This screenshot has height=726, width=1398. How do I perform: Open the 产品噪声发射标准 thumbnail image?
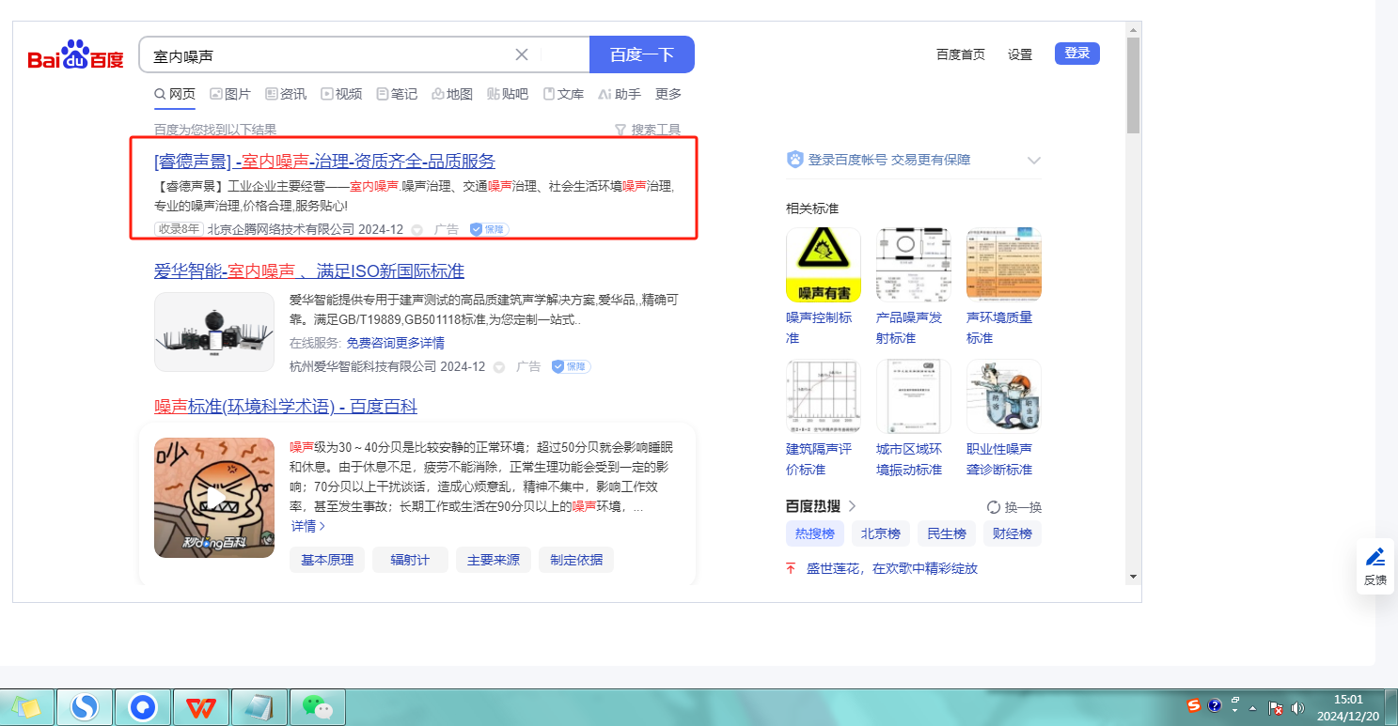pyautogui.click(x=914, y=265)
